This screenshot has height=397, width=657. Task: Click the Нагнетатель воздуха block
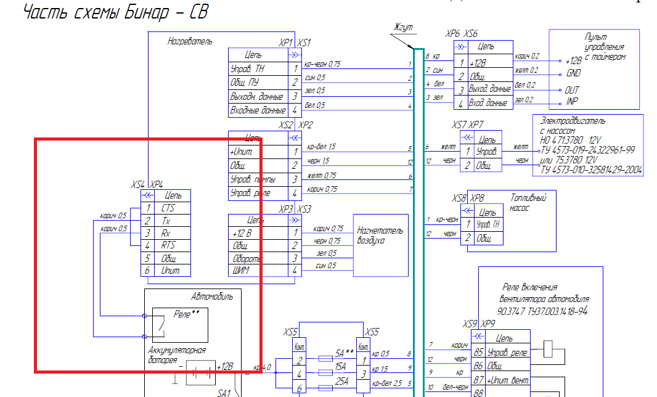tap(380, 245)
